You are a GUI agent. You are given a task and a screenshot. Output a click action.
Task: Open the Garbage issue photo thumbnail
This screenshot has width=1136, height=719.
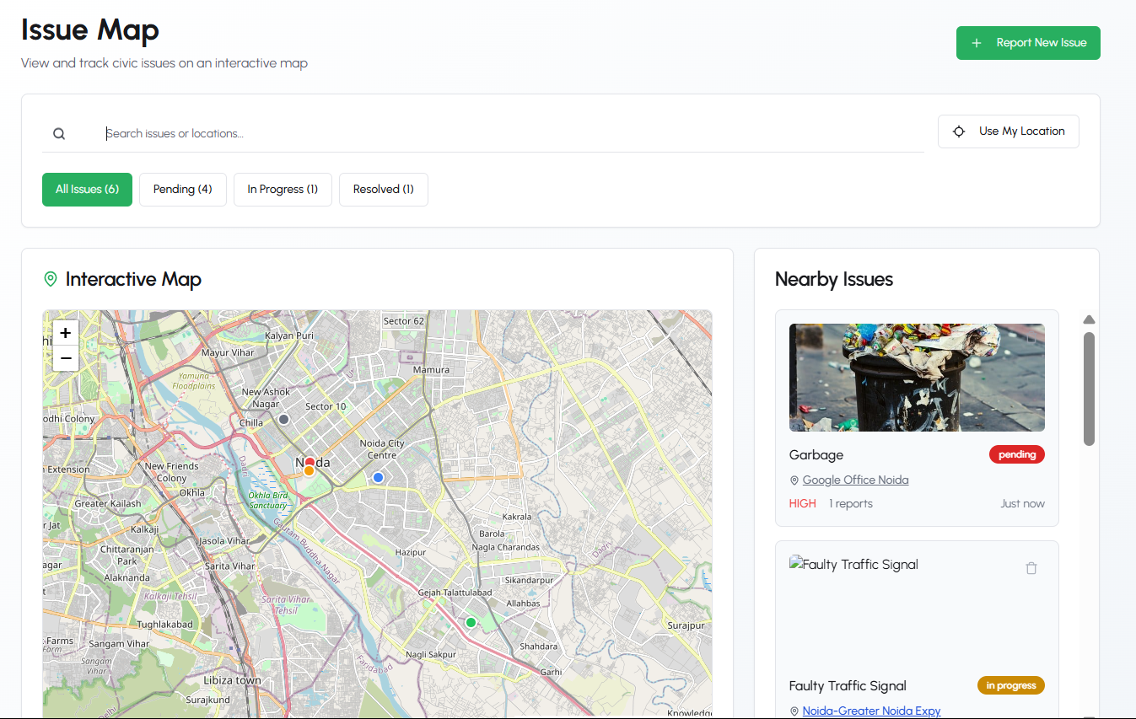pyautogui.click(x=917, y=378)
